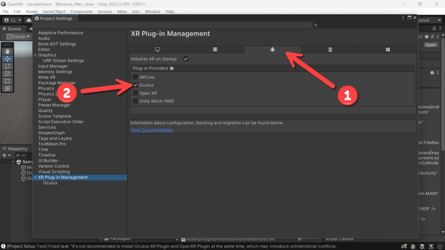The width and height of the screenshot is (445, 250).
Task: Focus the Hierarchy search field
Action: pos(23,155)
